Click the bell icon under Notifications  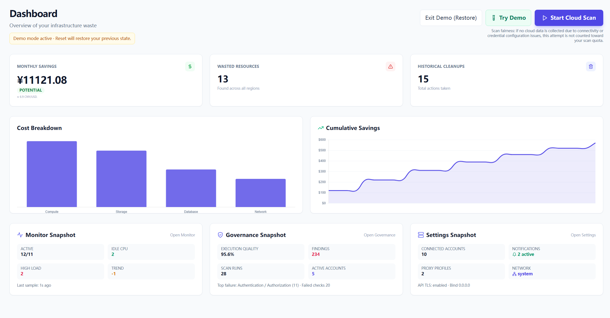click(514, 255)
